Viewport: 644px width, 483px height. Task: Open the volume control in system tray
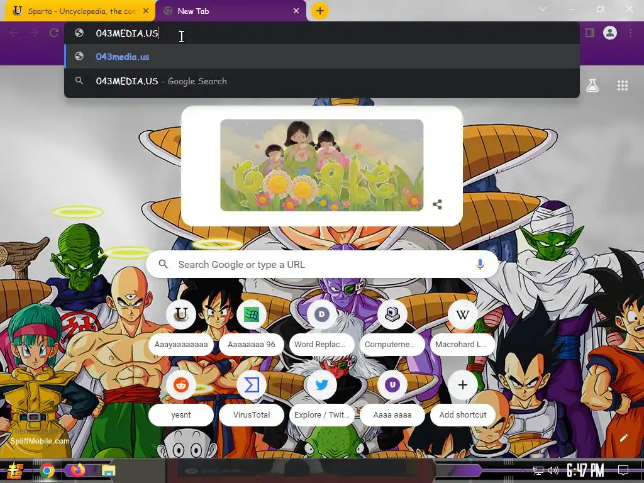(553, 470)
